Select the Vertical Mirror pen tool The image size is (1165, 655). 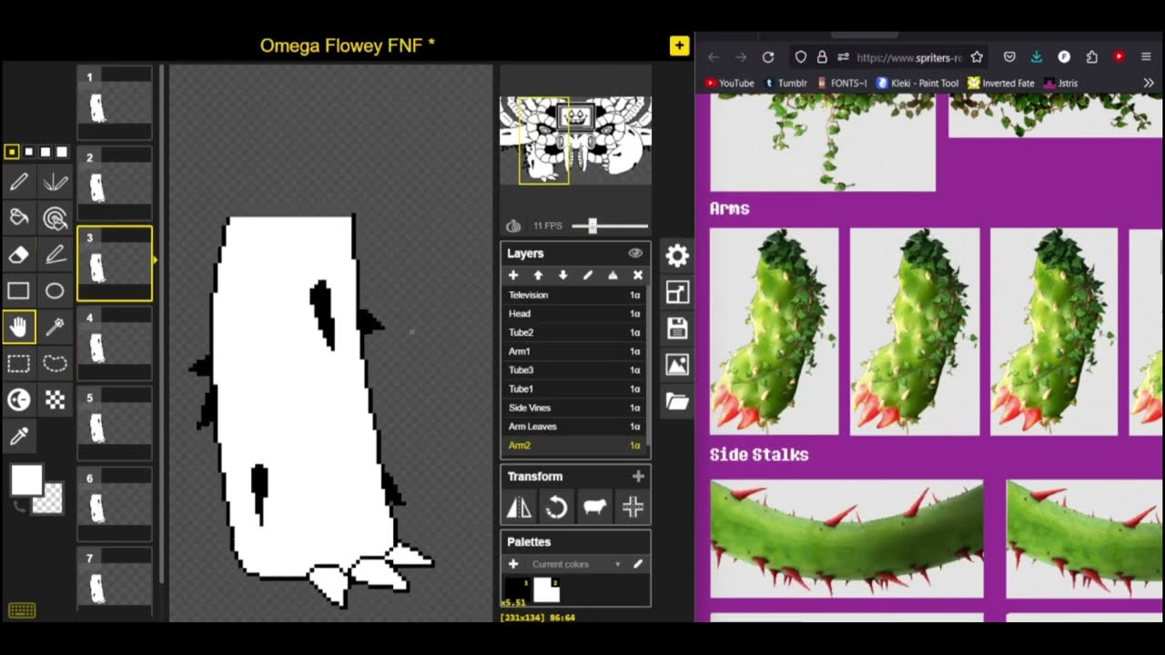point(56,183)
